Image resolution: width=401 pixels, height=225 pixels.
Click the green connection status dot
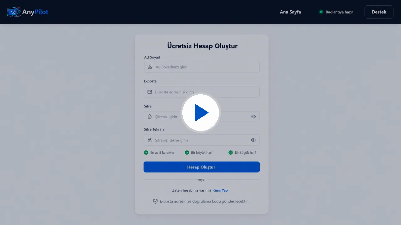321,12
